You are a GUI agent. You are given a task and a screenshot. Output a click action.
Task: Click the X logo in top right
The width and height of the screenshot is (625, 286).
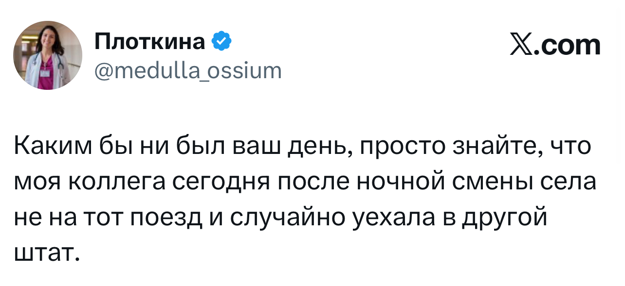522,45
